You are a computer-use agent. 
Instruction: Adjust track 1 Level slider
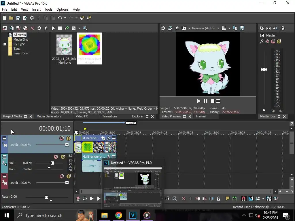tap(67, 145)
